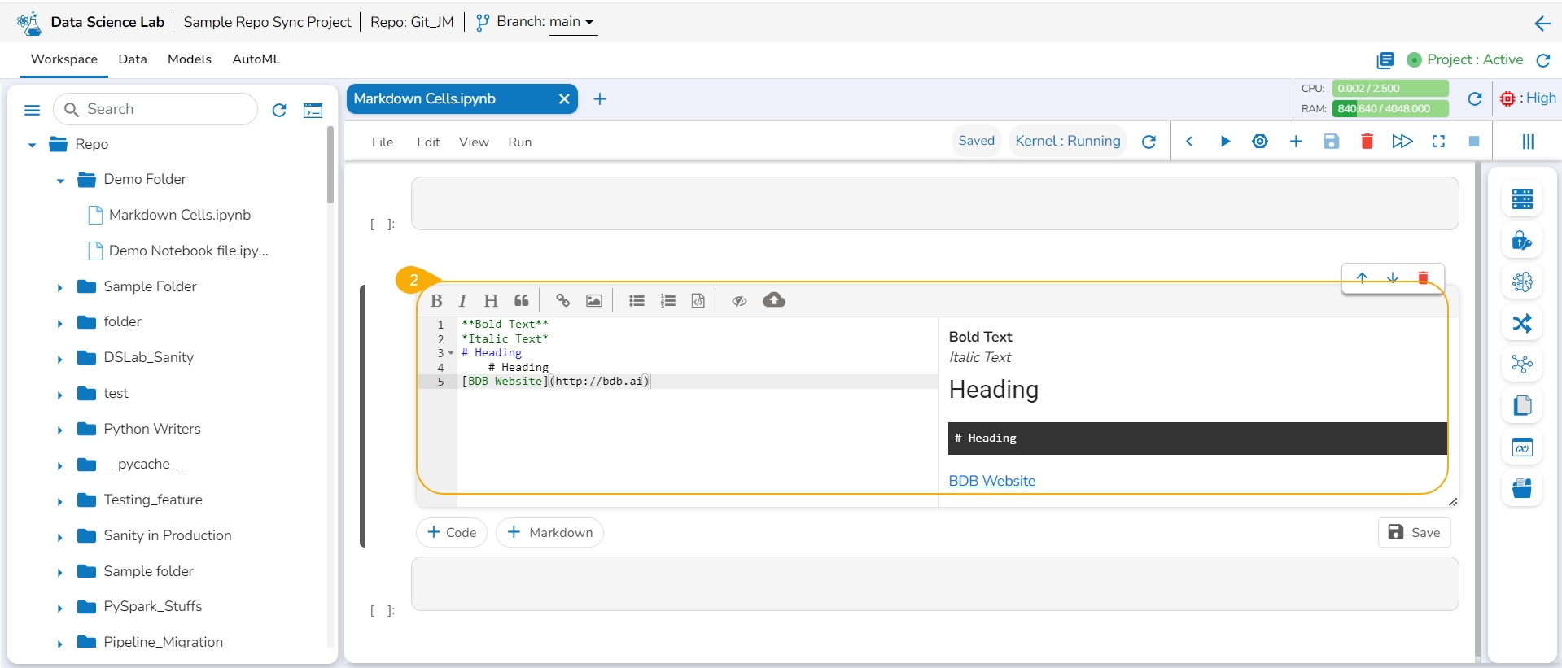Click the insert link icon in markdown toolbar
The image size is (1562, 668).
tap(562, 301)
